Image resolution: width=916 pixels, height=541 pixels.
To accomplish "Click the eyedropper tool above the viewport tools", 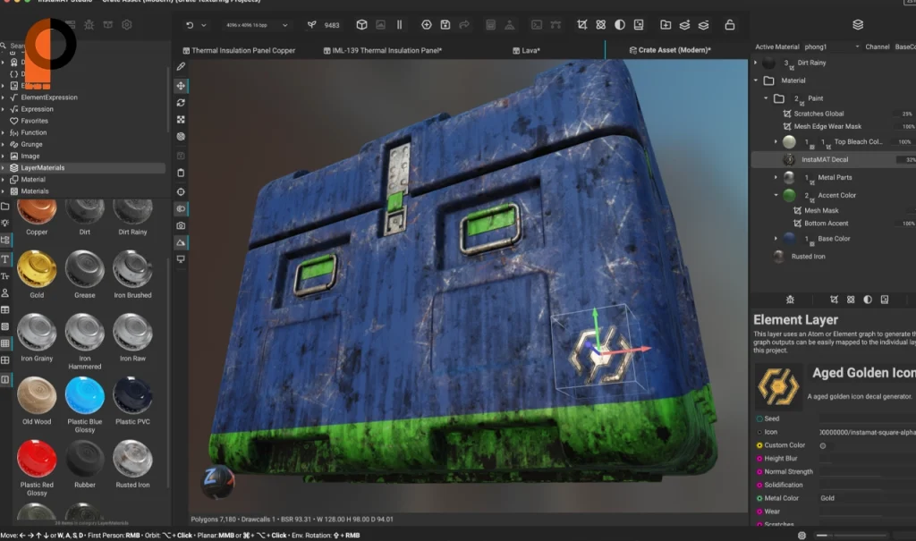I will pyautogui.click(x=181, y=67).
